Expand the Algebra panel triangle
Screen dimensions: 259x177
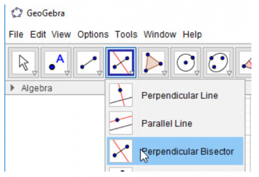coord(13,88)
